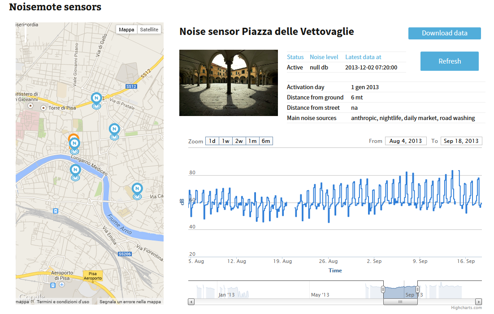Click navigator scrollbar left arrow
494x314 pixels.
[191, 302]
